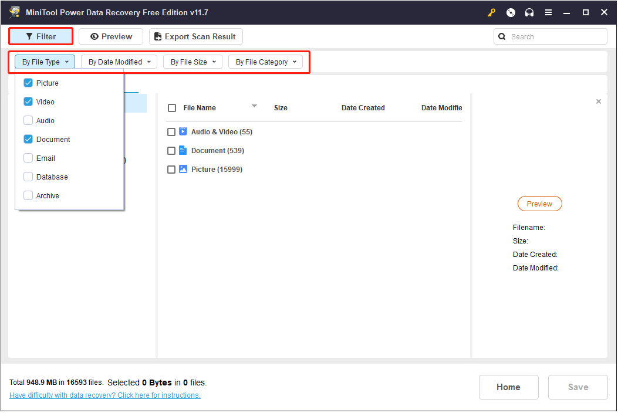The height and width of the screenshot is (413, 618).
Task: Check the Archive file type
Action: click(28, 195)
